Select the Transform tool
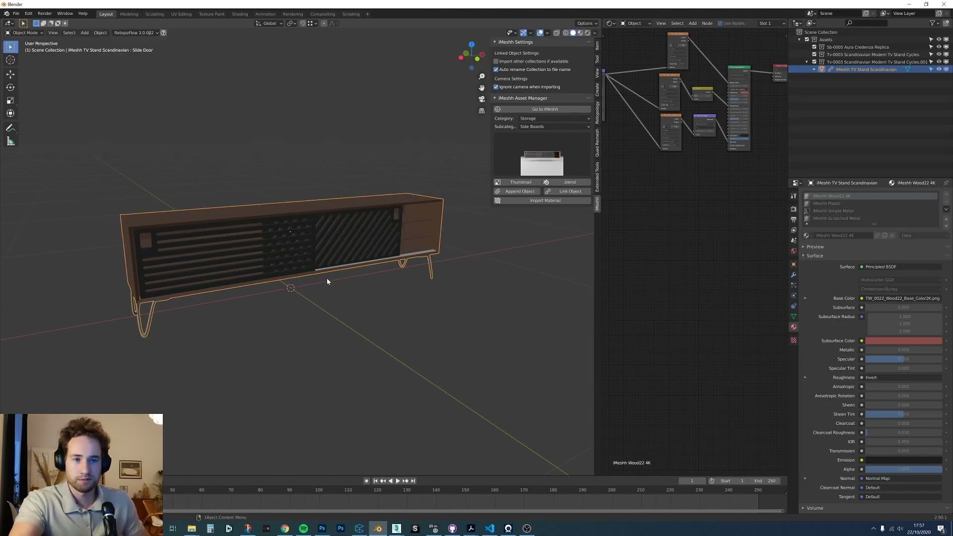This screenshot has height=536, width=953. [x=10, y=113]
